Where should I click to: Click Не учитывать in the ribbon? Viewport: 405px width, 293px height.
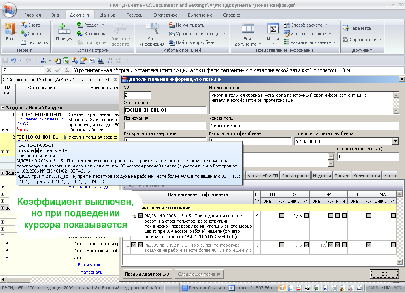[x=187, y=25]
